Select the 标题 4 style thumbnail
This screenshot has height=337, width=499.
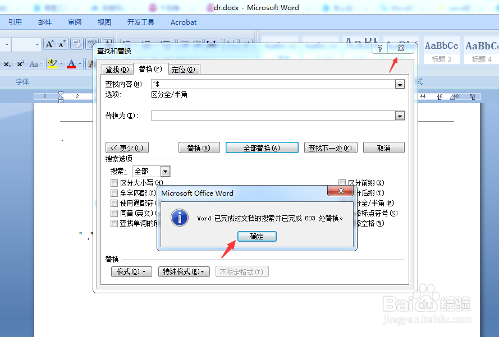[x=482, y=51]
